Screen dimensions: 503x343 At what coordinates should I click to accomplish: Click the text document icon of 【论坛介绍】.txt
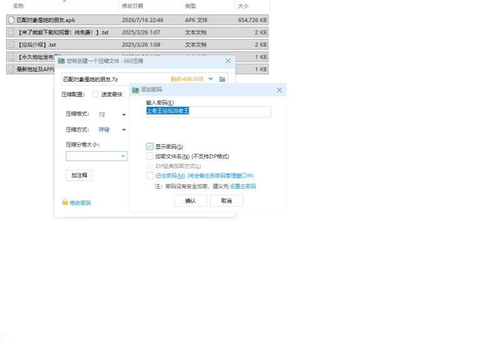[x=11, y=44]
